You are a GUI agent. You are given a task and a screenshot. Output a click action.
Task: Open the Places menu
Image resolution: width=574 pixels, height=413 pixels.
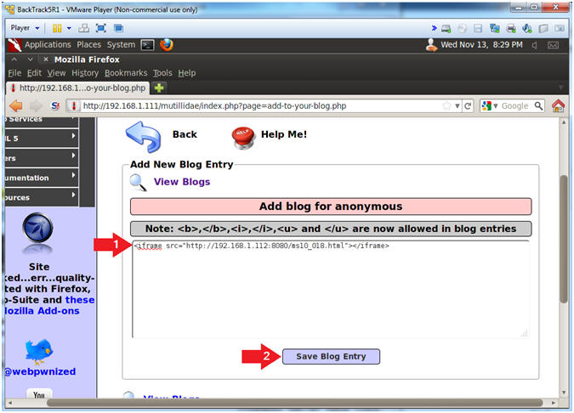(88, 45)
